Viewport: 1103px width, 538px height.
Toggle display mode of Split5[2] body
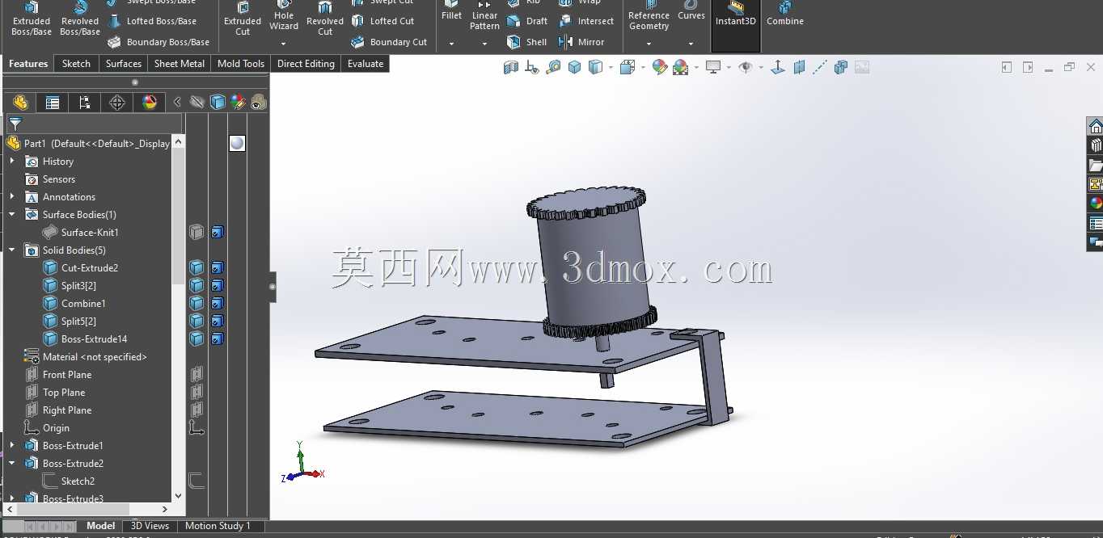pos(218,322)
